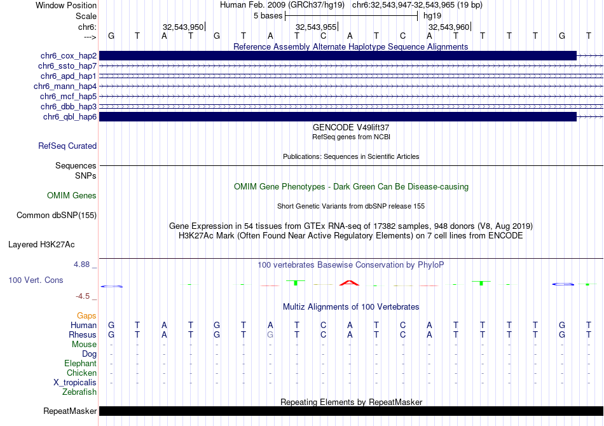Select the chr6_dbb_hap3 label

coord(69,106)
